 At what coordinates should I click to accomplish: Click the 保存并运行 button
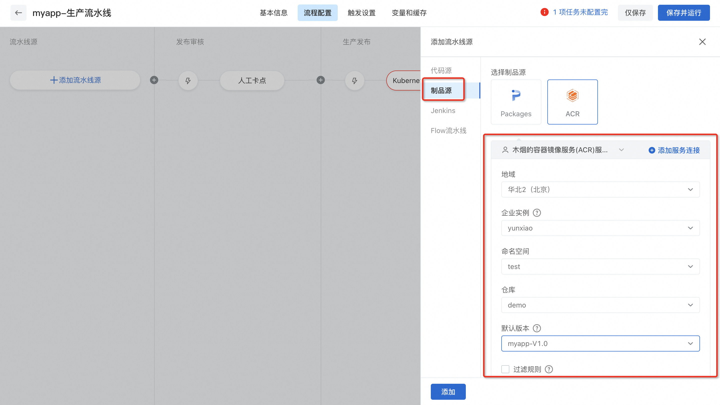tap(684, 12)
